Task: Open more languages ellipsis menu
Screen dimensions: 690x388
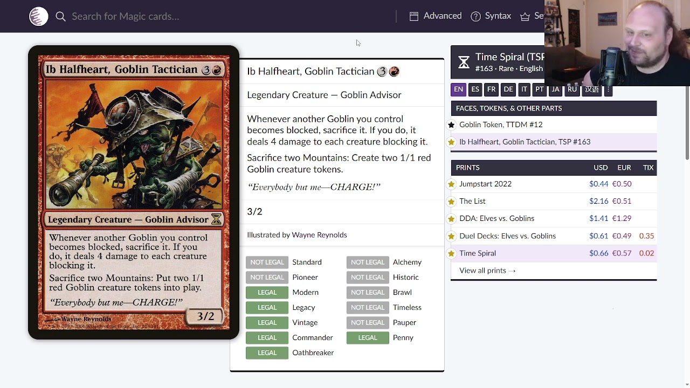Action: [608, 89]
